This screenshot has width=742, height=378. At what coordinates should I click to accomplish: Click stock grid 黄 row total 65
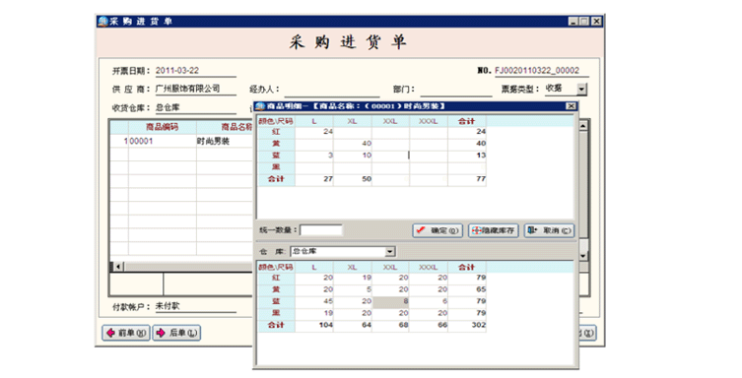pyautogui.click(x=467, y=289)
